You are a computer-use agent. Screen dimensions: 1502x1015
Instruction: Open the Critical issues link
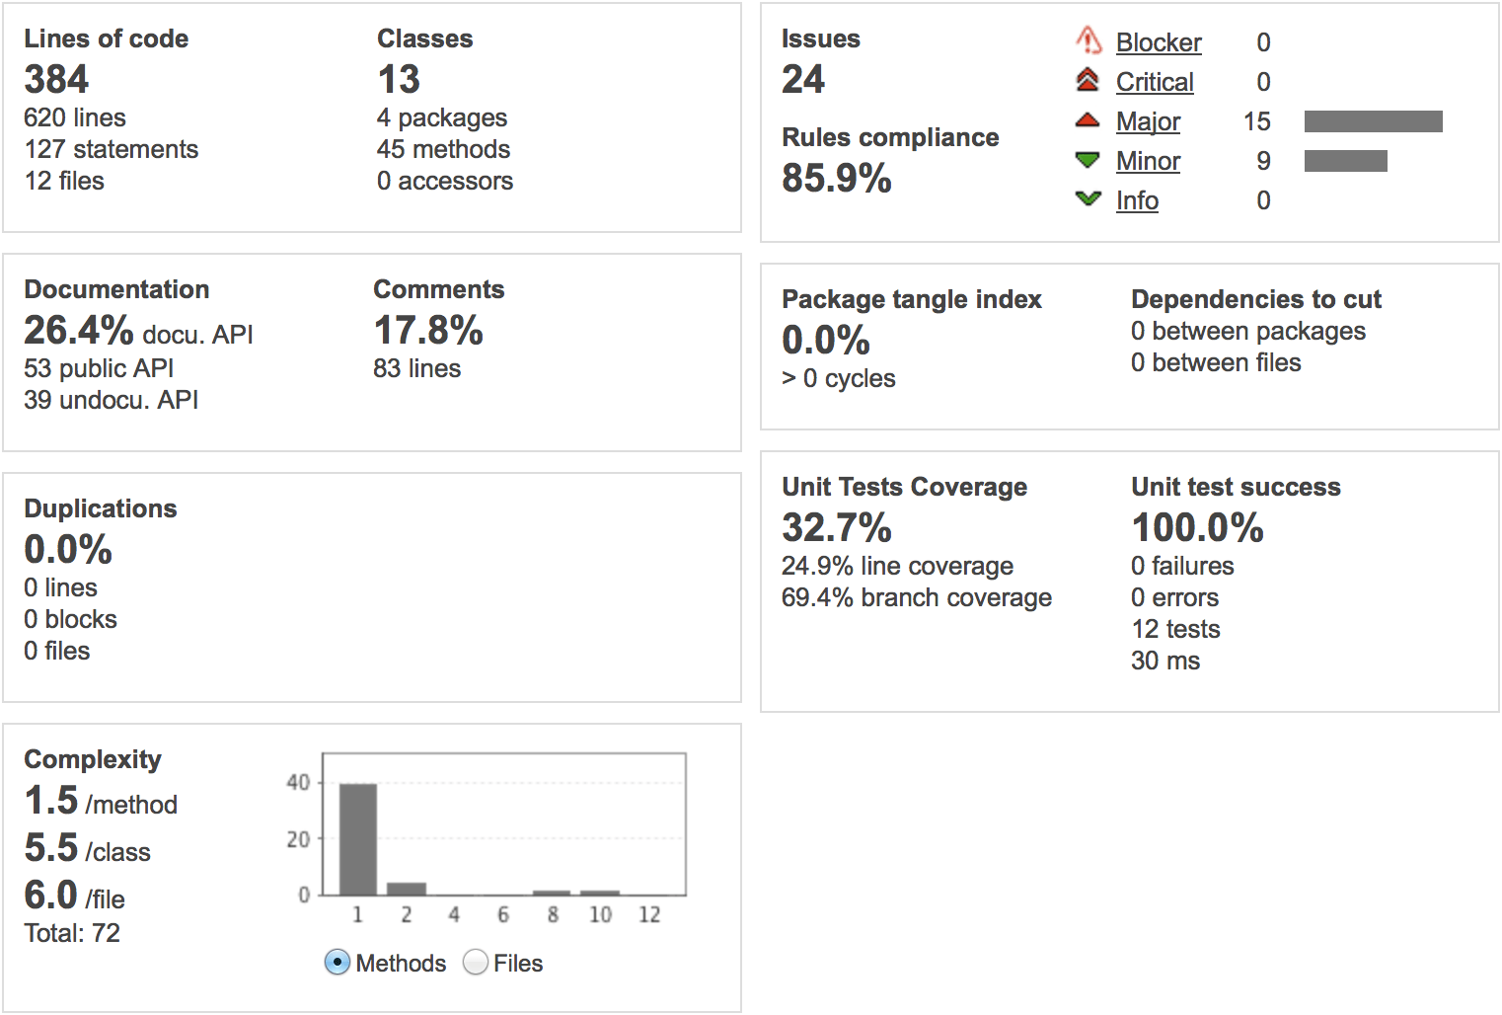tap(1154, 82)
